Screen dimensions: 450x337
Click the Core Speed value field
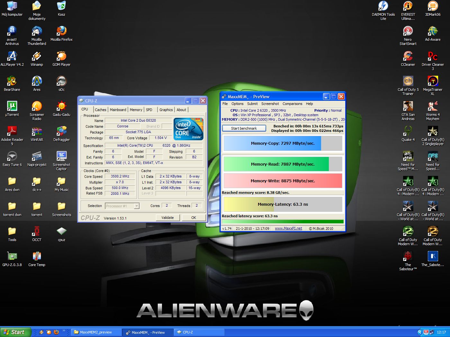click(120, 176)
